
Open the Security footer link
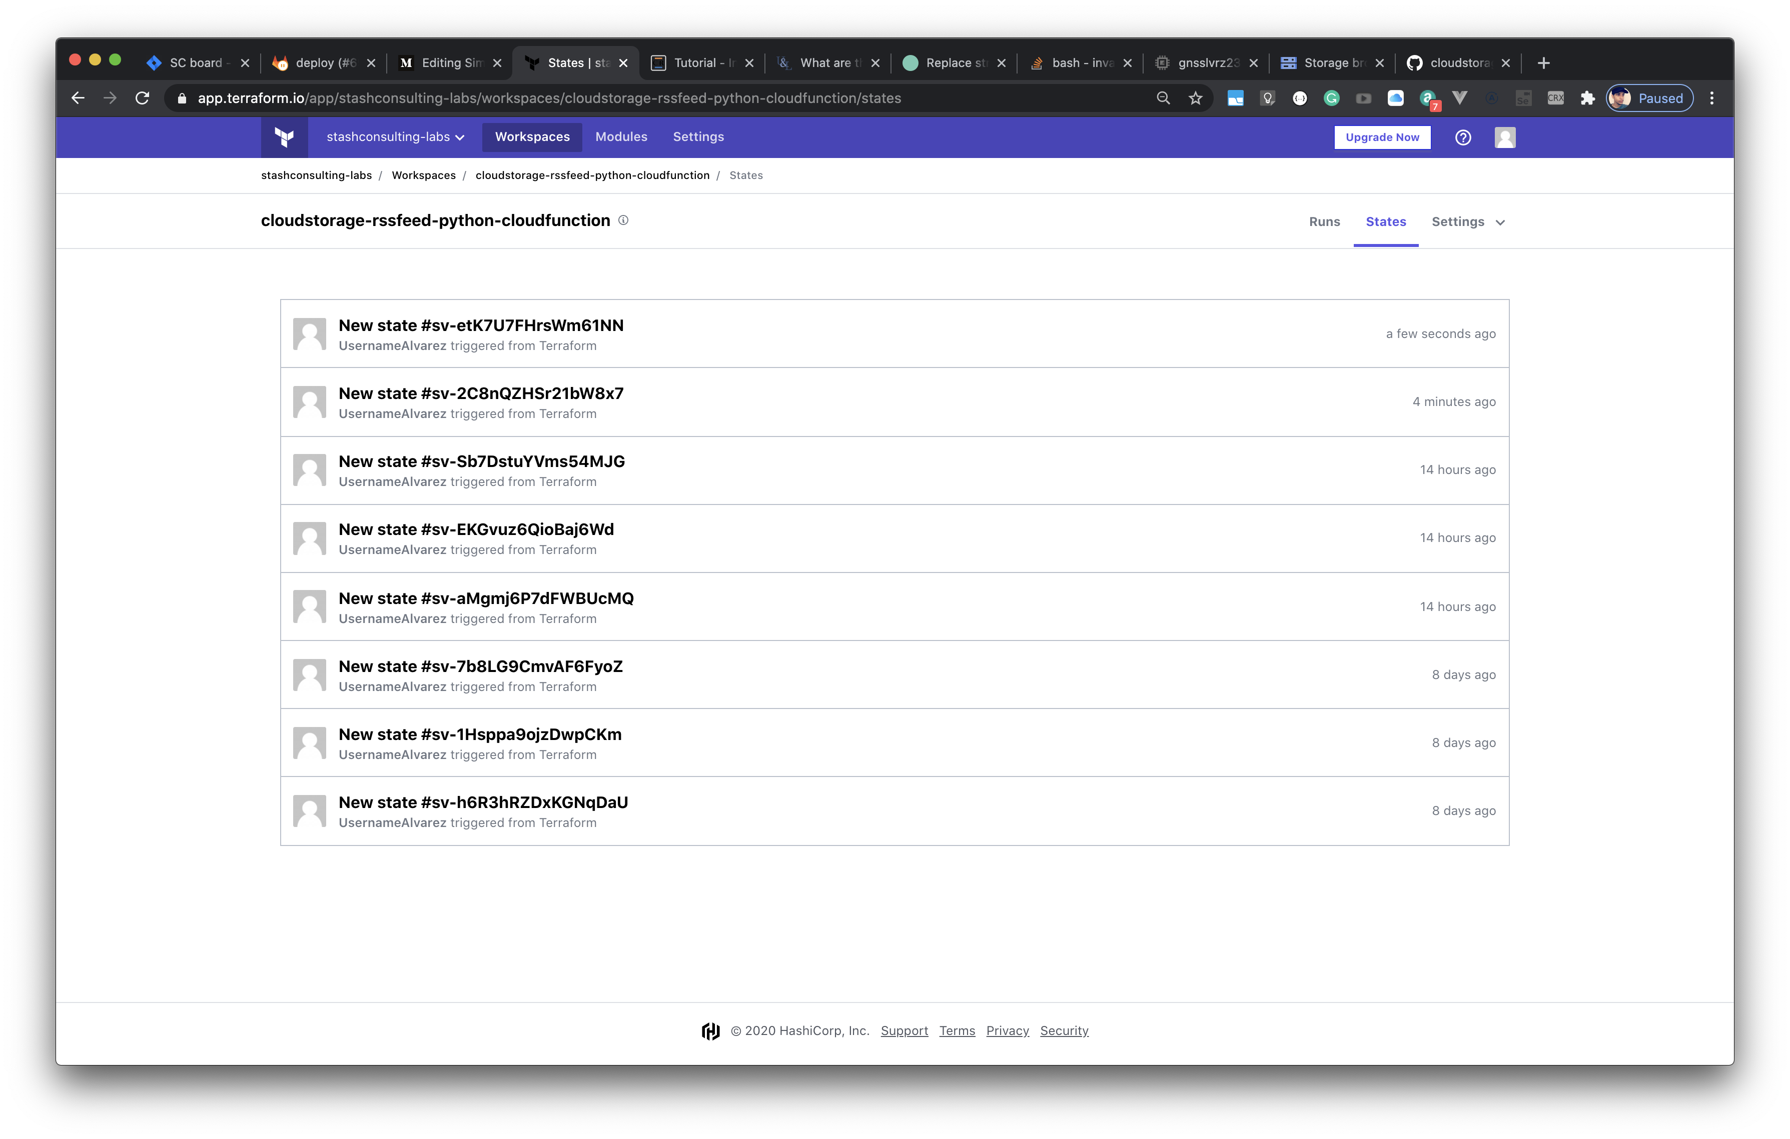pyautogui.click(x=1064, y=1030)
